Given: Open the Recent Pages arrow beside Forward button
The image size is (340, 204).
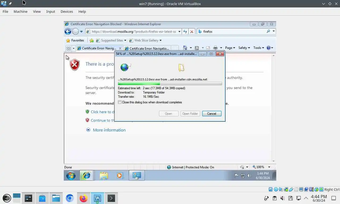Looking at the screenshot, I should pos(81,31).
